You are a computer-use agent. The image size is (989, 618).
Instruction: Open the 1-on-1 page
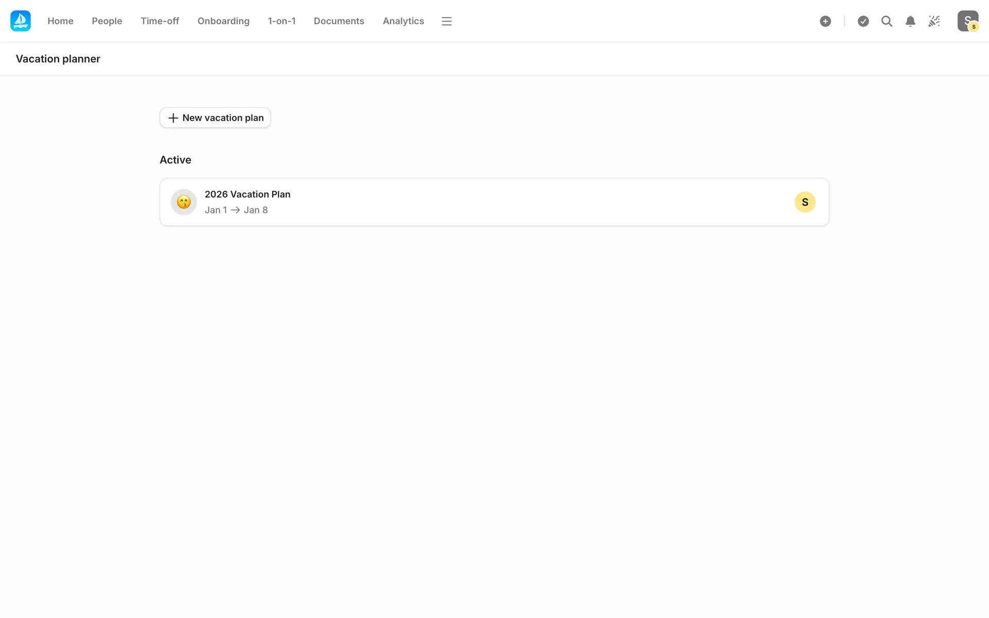pyautogui.click(x=281, y=21)
